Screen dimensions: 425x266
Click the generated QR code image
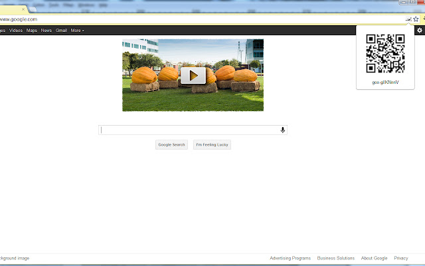[385, 53]
